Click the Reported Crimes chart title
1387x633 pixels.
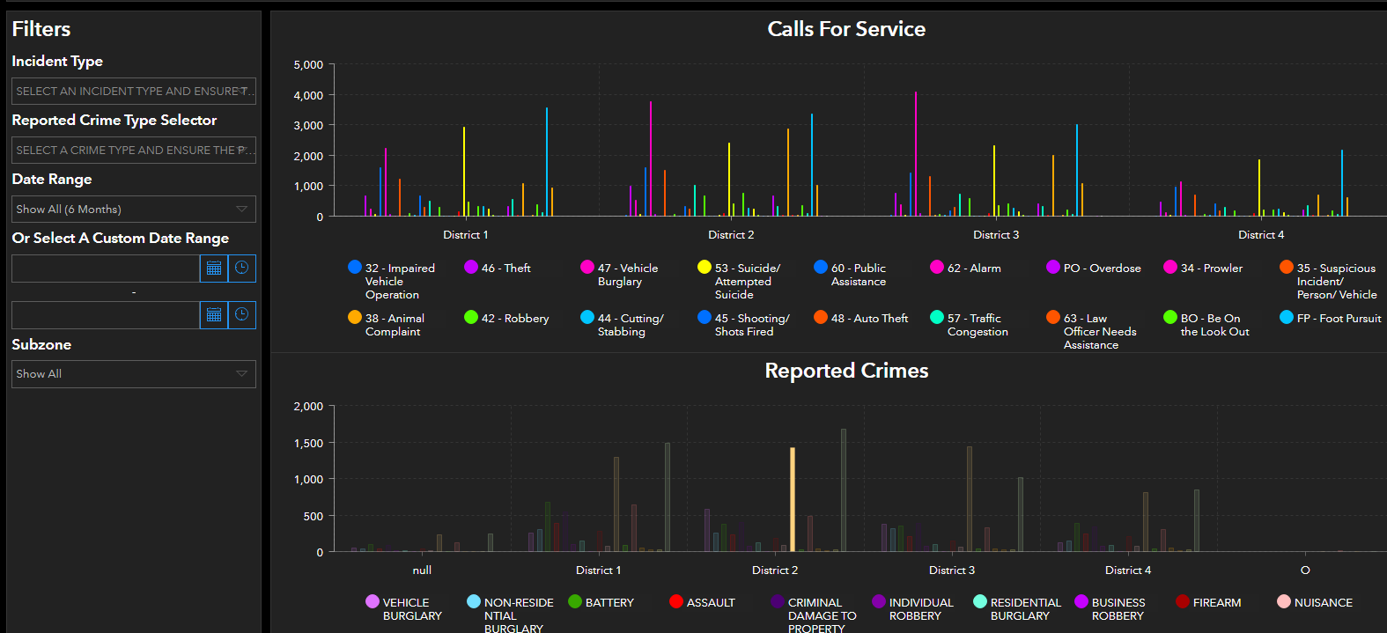[846, 371]
